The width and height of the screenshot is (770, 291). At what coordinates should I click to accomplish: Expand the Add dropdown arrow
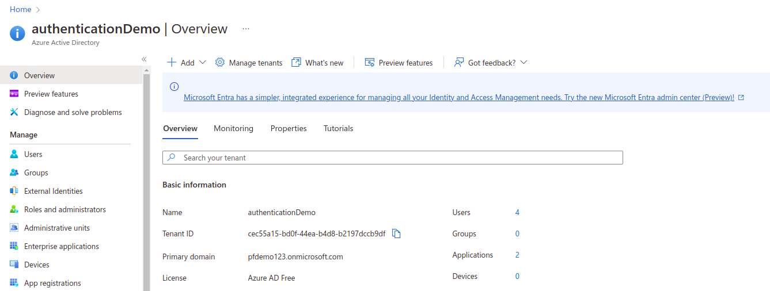coord(203,62)
